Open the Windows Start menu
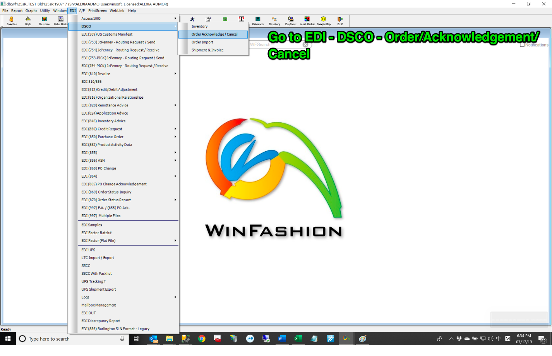The image size is (552, 356). [x=8, y=339]
